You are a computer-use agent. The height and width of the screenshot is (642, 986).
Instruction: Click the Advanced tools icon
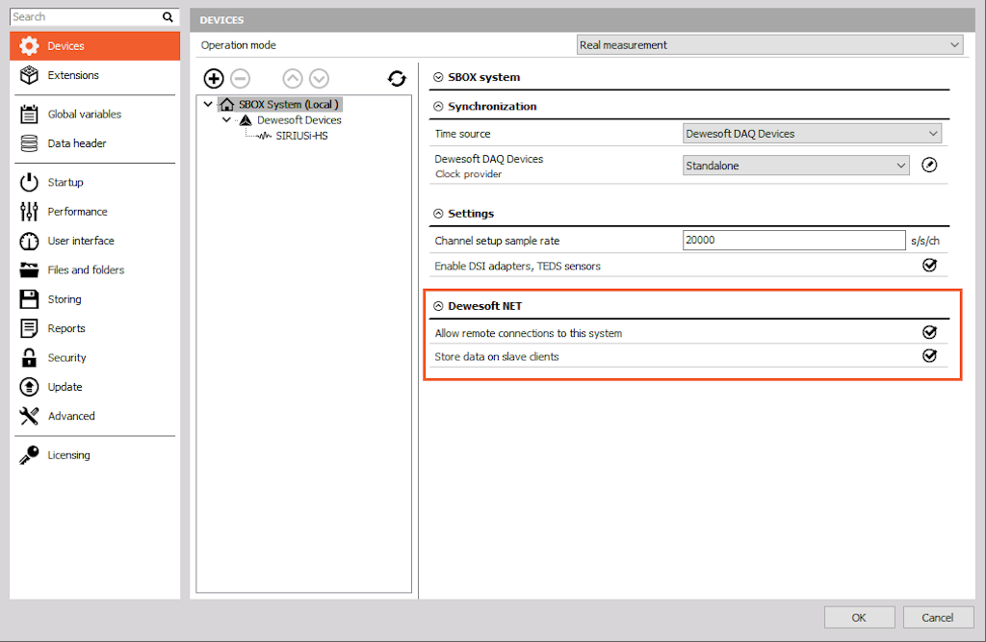(x=29, y=416)
